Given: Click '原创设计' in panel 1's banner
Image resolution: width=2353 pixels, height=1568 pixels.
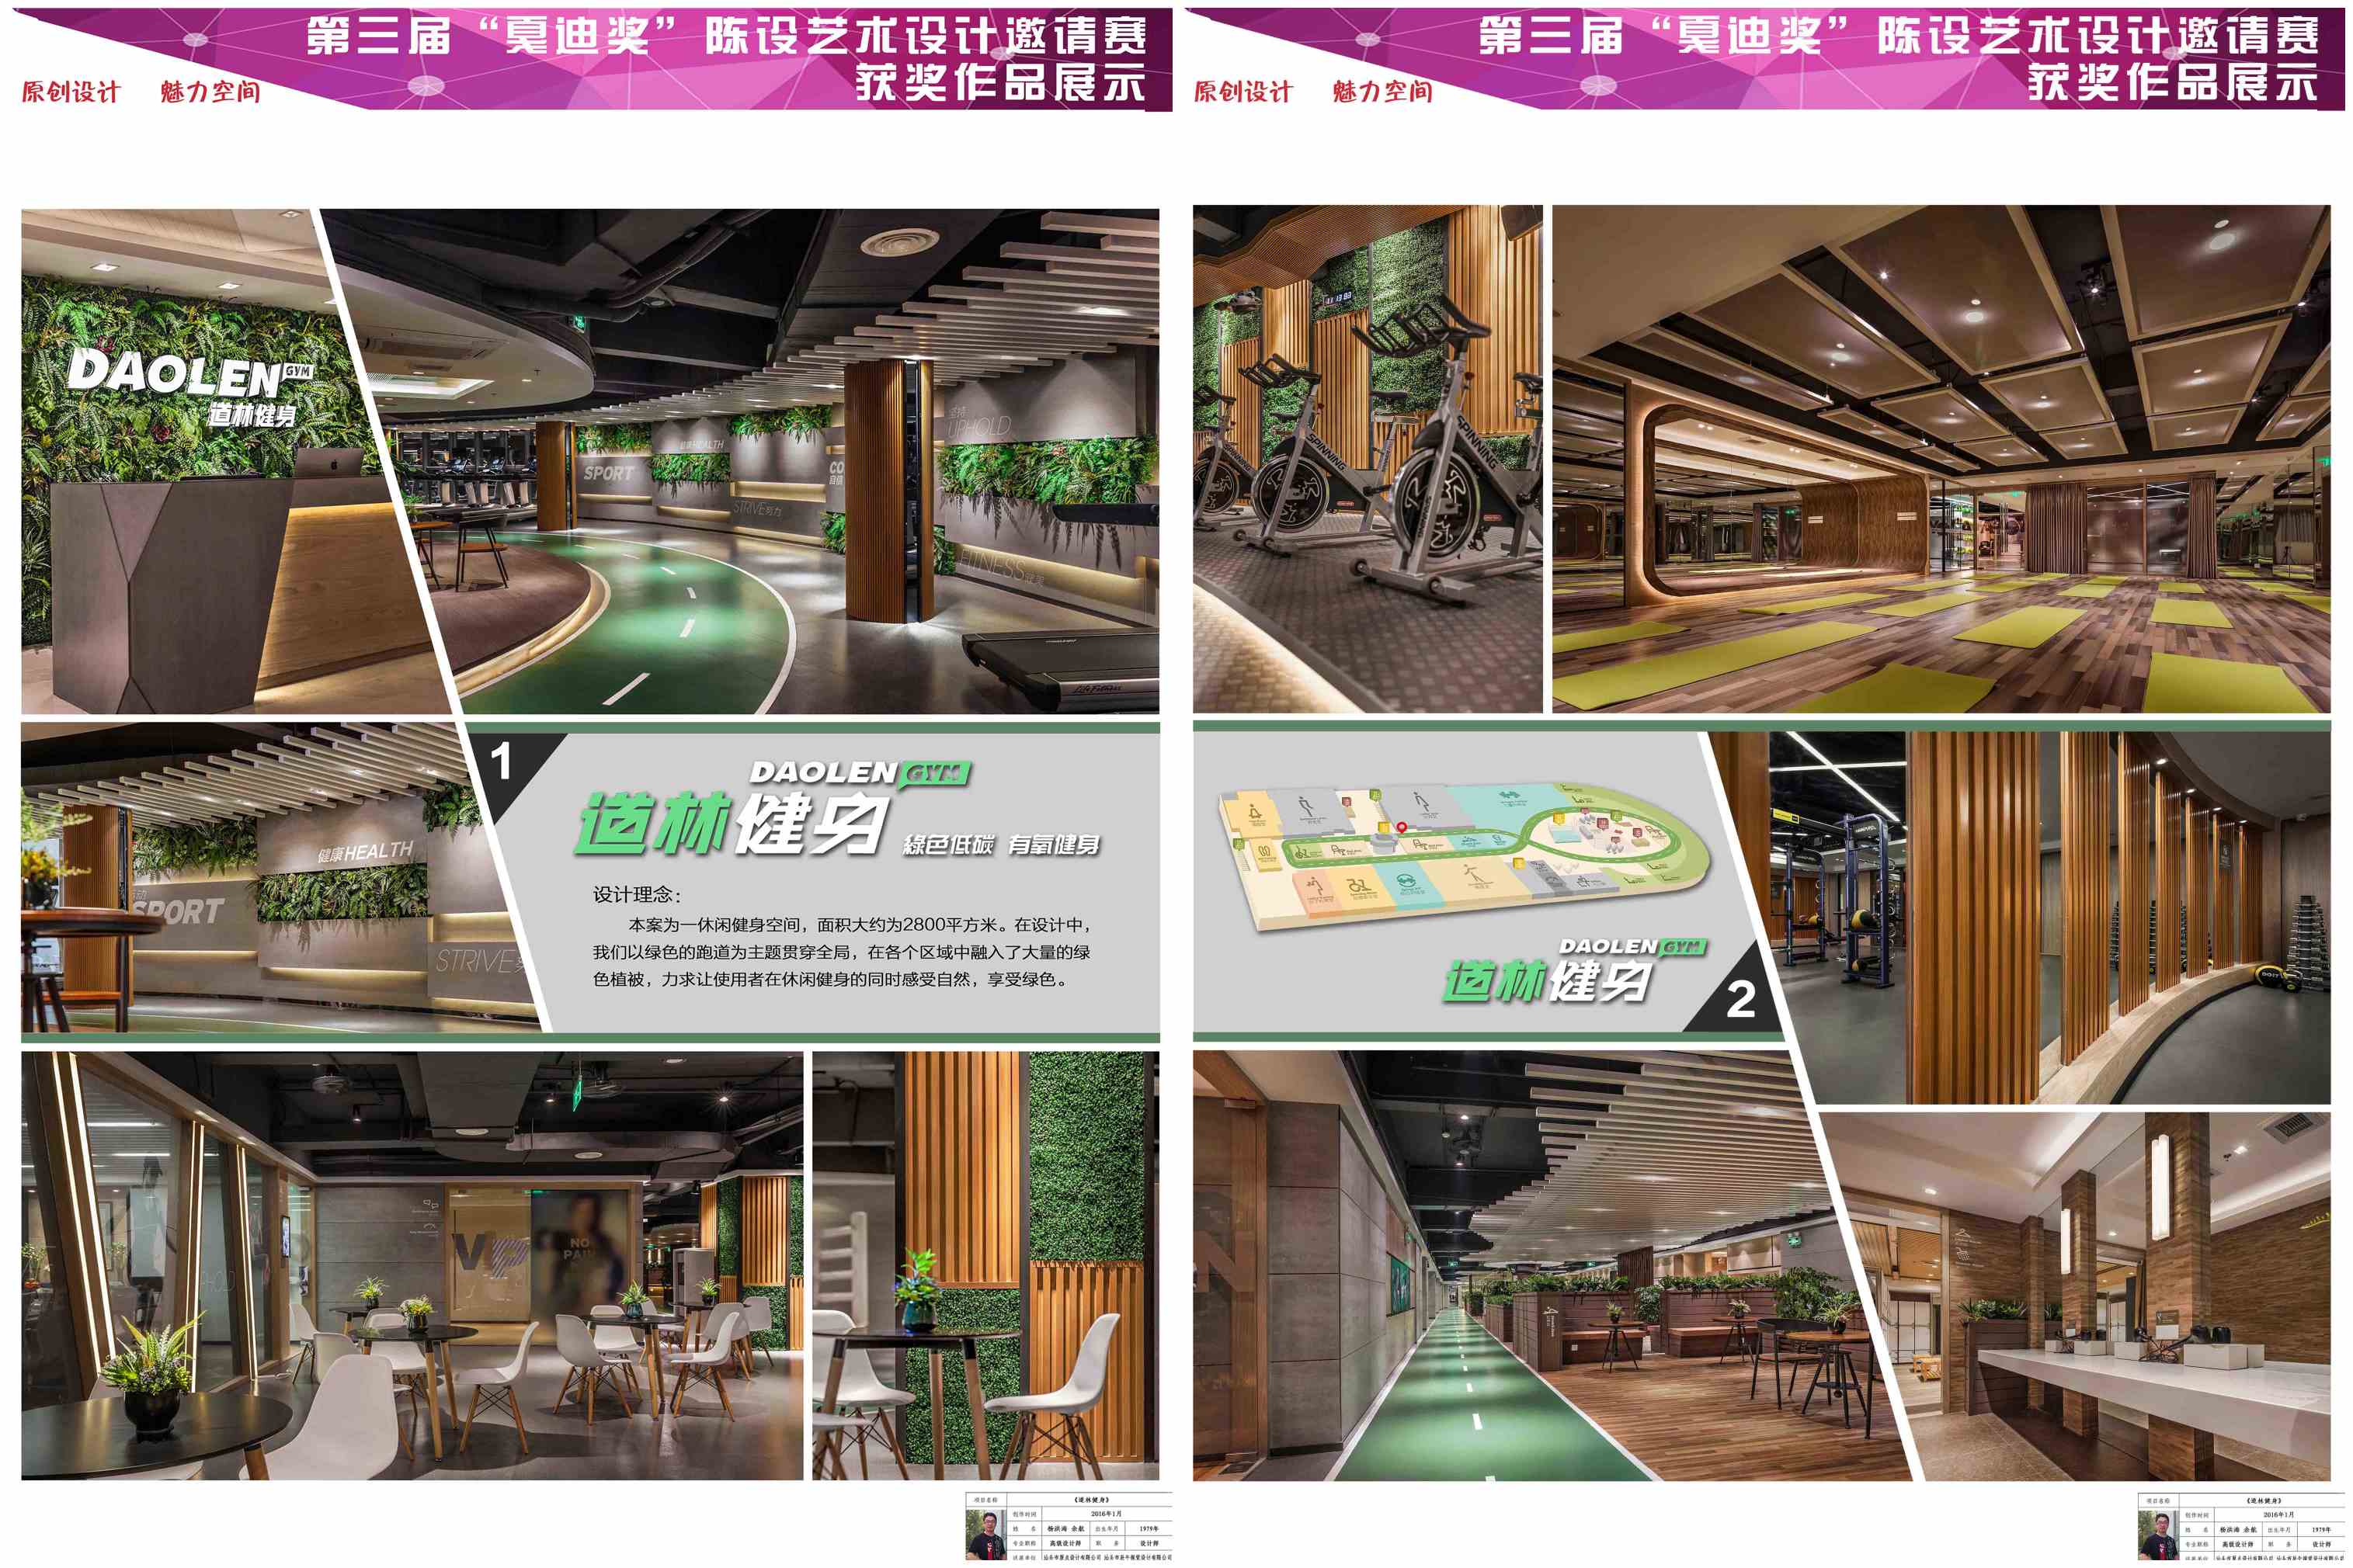Looking at the screenshot, I should coord(71,91).
